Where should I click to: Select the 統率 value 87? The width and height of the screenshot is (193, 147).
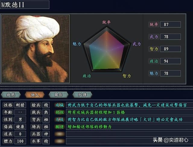[x=170, y=24]
